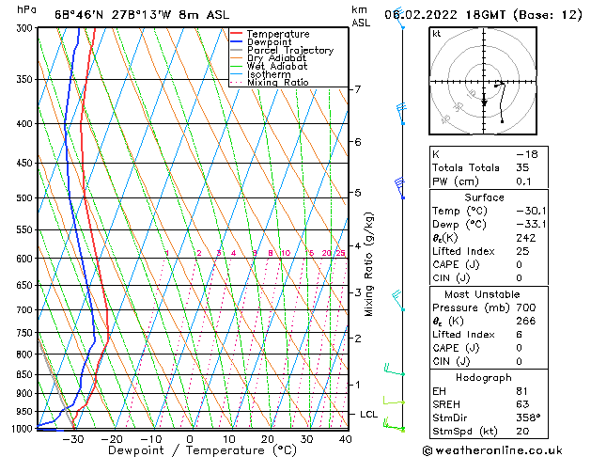Click the mixing ratio label 25
The height and width of the screenshot is (457, 591).
(340, 253)
